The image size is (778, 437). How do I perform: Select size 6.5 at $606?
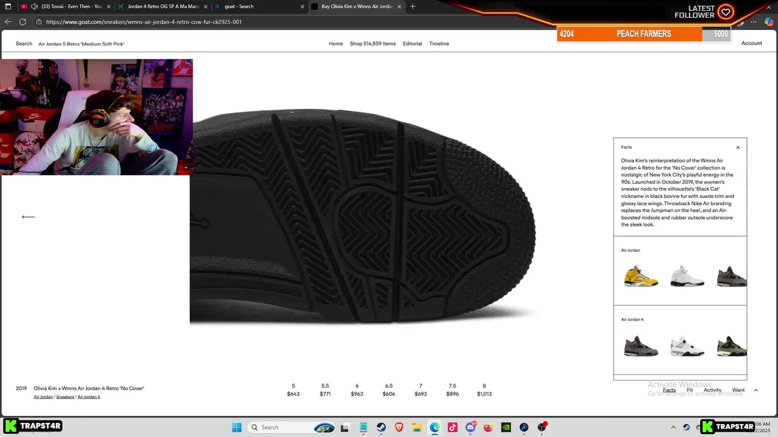389,390
